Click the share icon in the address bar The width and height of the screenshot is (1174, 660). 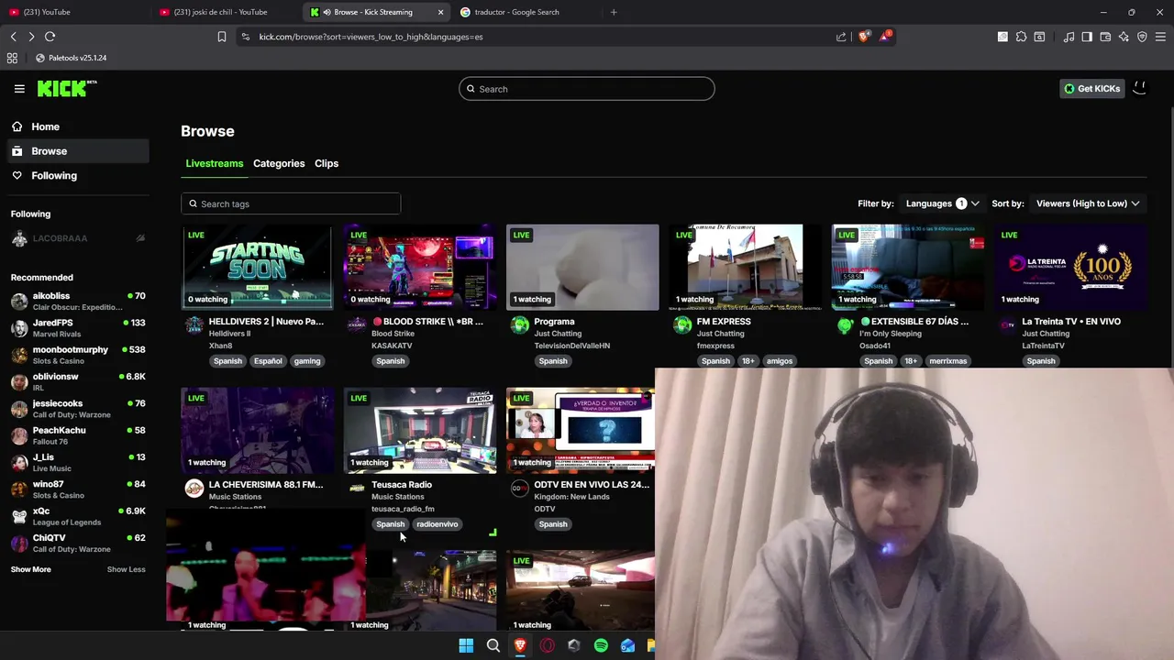click(x=841, y=37)
